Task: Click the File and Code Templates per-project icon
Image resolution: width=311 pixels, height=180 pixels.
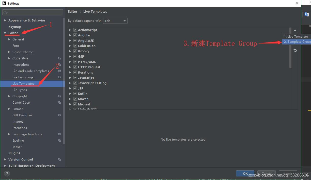Action: click(59, 71)
